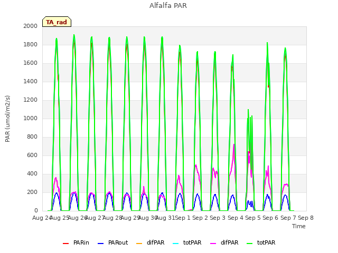The image size is (338, 253).
Task: Toggle the green totPAR legend entry
Action: pos(261,242)
